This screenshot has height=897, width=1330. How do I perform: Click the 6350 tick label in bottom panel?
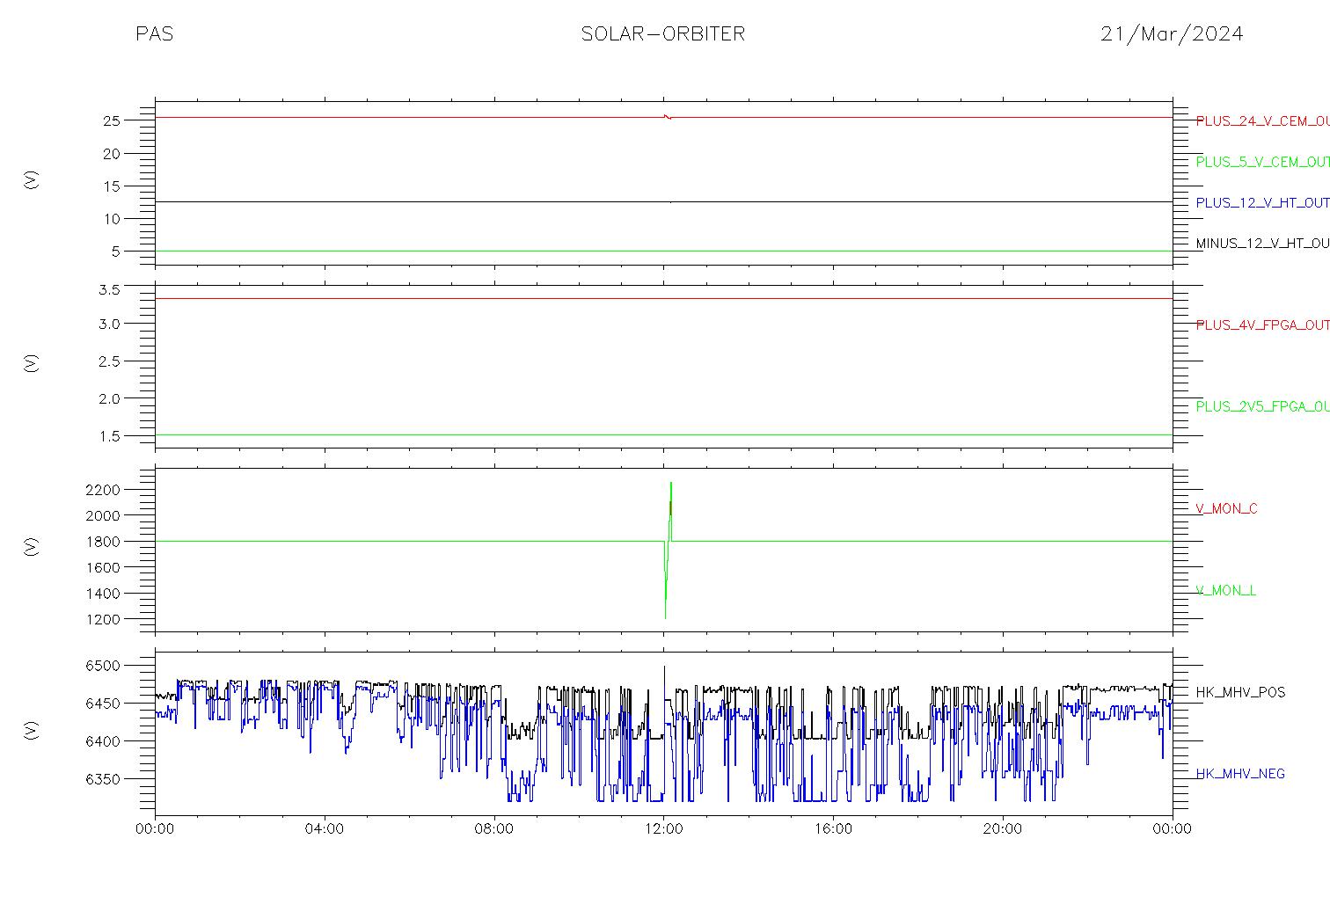[103, 779]
